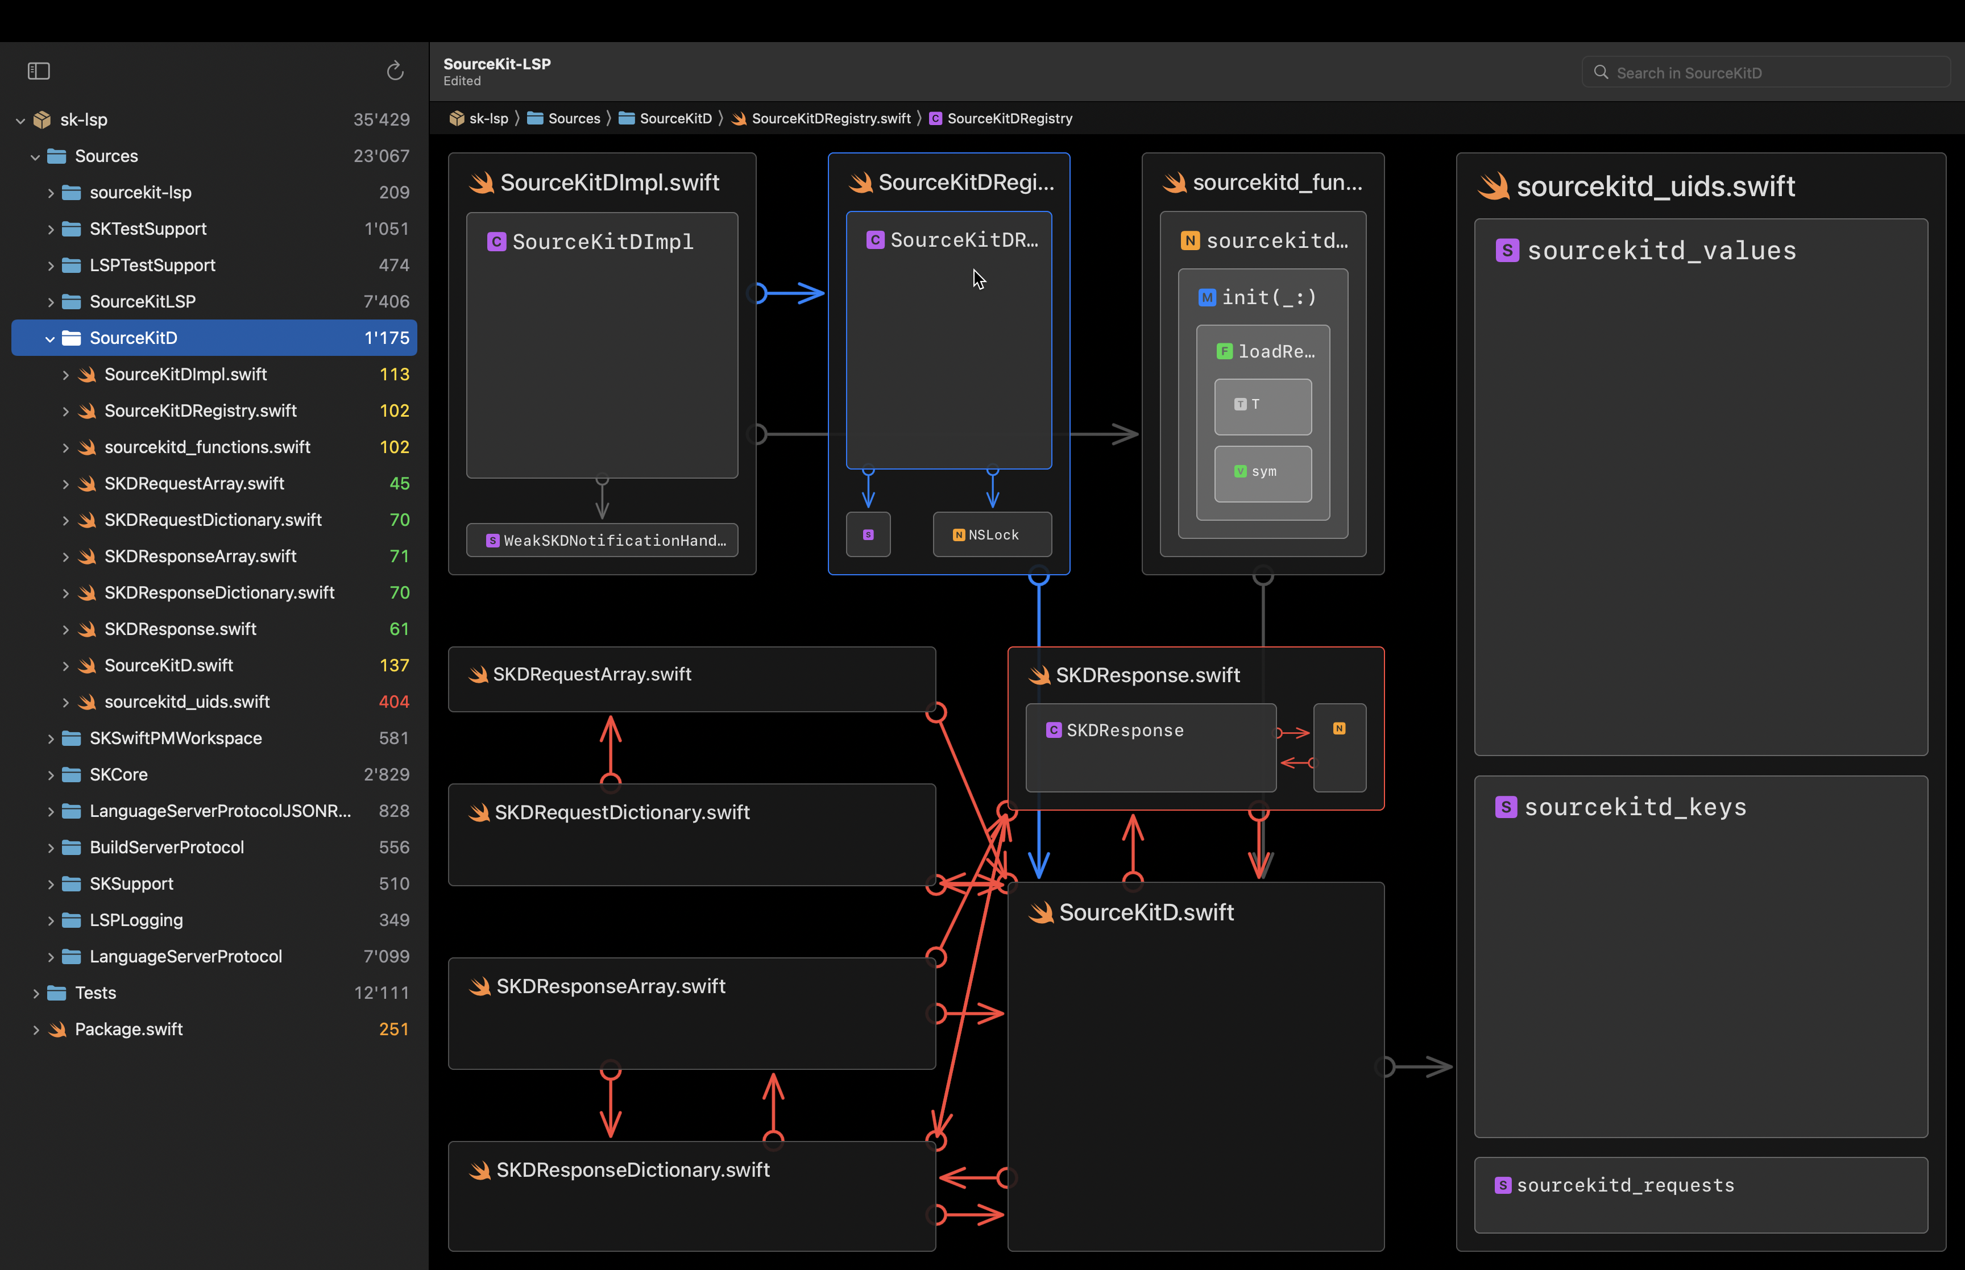Click the struct icon of WeakSKDNotificationHand… node
The image size is (1965, 1270).
coord(492,541)
